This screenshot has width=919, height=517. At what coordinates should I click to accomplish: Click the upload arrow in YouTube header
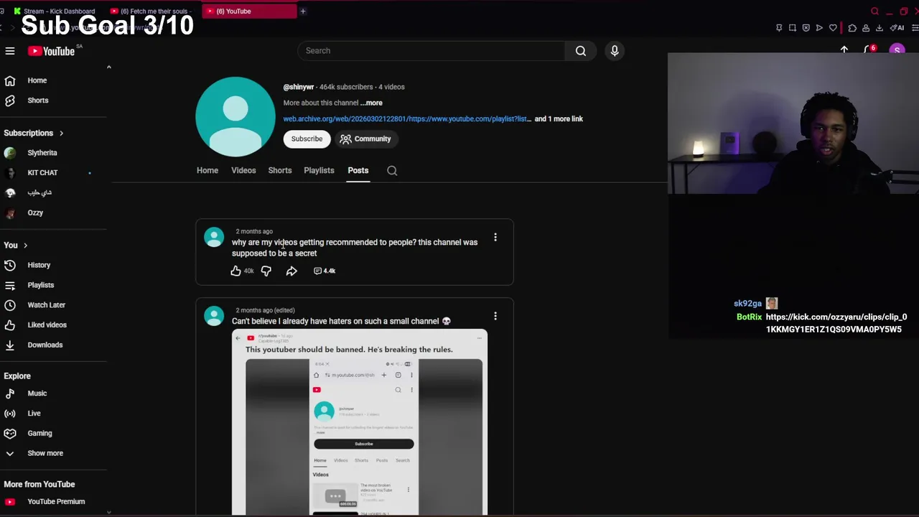click(x=844, y=50)
